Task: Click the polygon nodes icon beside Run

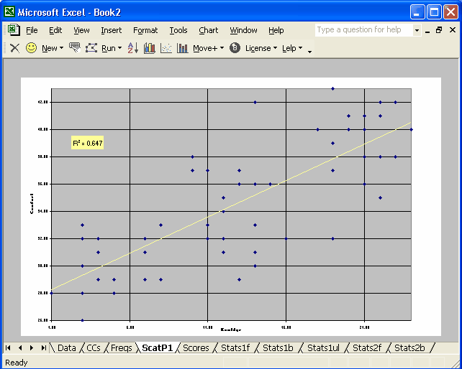Action: [91, 48]
